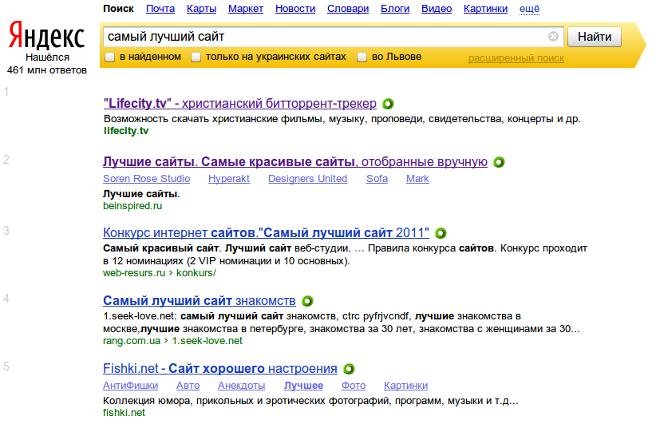The height and width of the screenshot is (424, 656).
Task: Click green circle icon beside Конкурс интернет сайтов result
Action: (x=441, y=233)
